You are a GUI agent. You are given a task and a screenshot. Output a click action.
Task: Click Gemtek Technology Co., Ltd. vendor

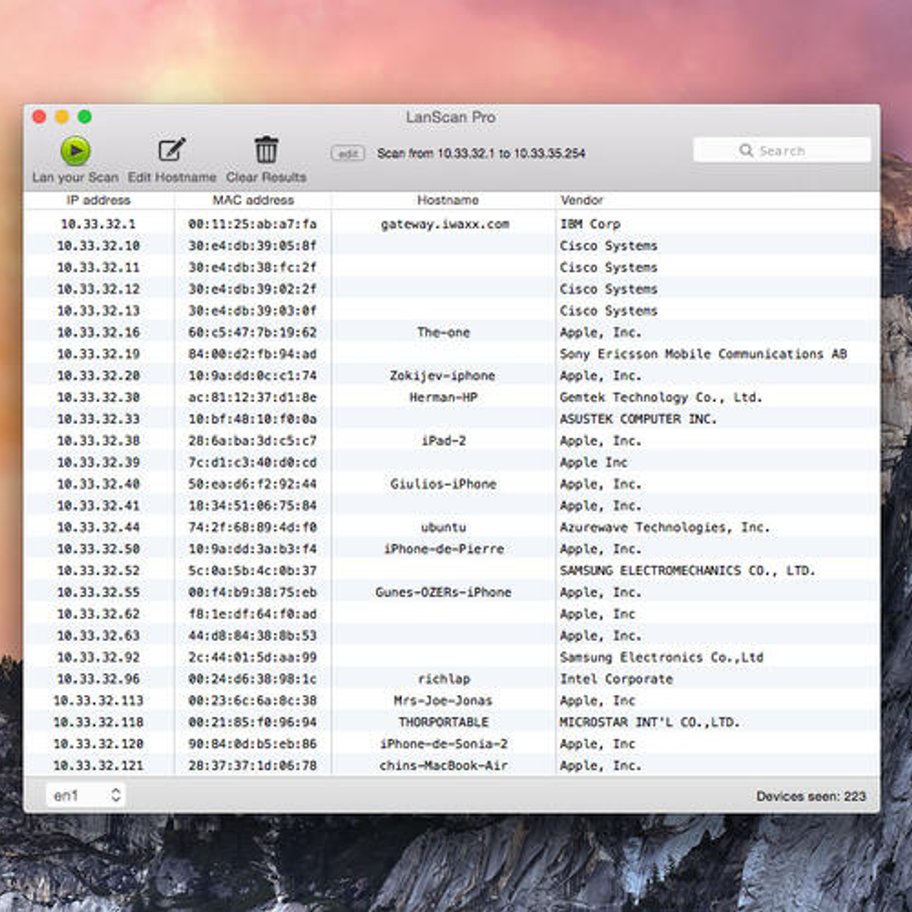click(660, 397)
